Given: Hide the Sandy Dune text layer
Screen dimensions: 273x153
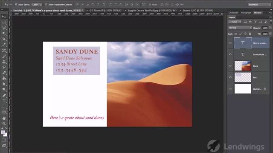Looking at the screenshot, I should [230, 54].
